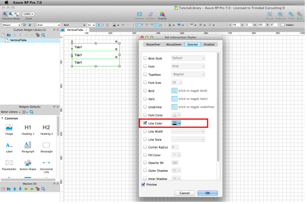307x204 pixels.
Task: Open the Base Style dropdown
Action: [188, 58]
